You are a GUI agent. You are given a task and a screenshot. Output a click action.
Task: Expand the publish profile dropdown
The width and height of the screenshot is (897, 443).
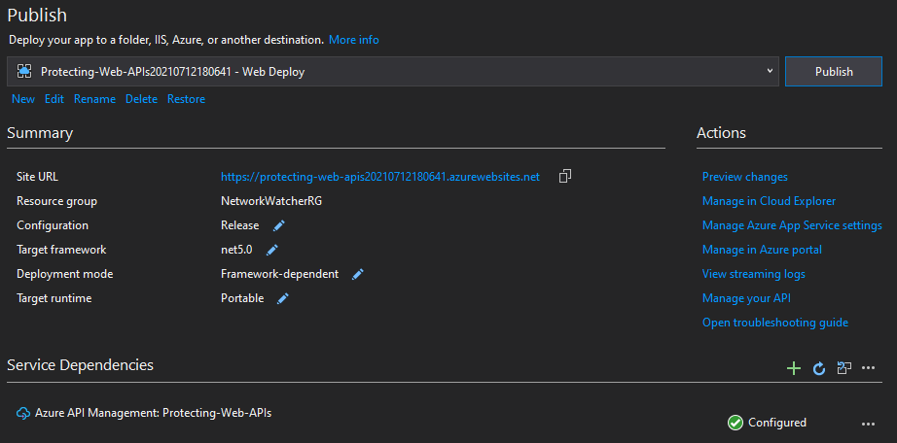click(770, 71)
